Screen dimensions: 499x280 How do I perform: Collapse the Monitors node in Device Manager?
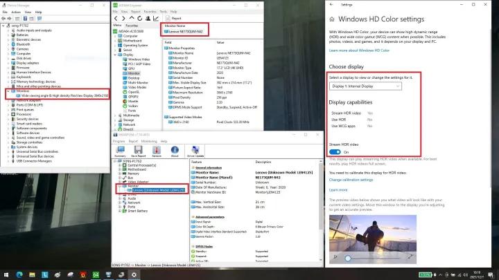(8, 91)
